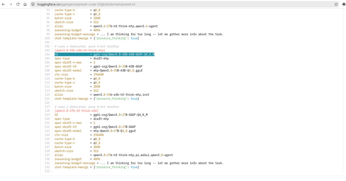Select line number 99
This screenshot has height=181, width=346.
pyautogui.click(x=48, y=34)
